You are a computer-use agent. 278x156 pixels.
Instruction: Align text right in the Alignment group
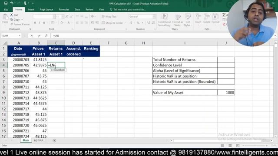click(x=86, y=23)
